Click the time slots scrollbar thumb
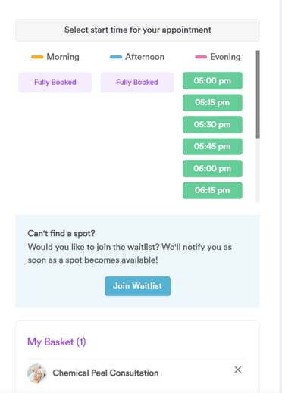This screenshot has width=282, height=393. tap(258, 94)
